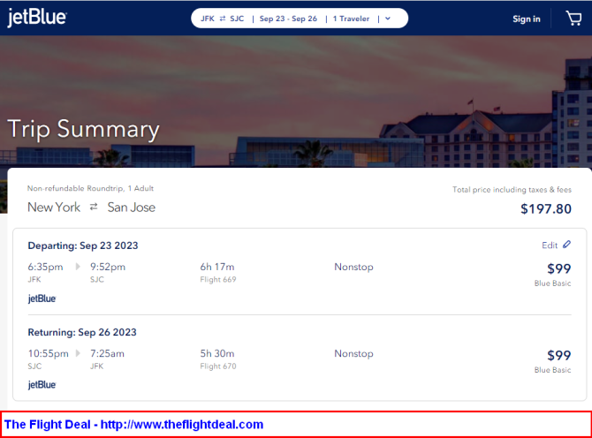Click JFK in the header search pill

[x=208, y=19]
